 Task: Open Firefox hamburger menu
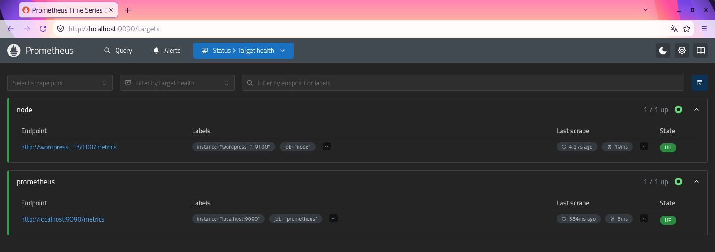704,29
